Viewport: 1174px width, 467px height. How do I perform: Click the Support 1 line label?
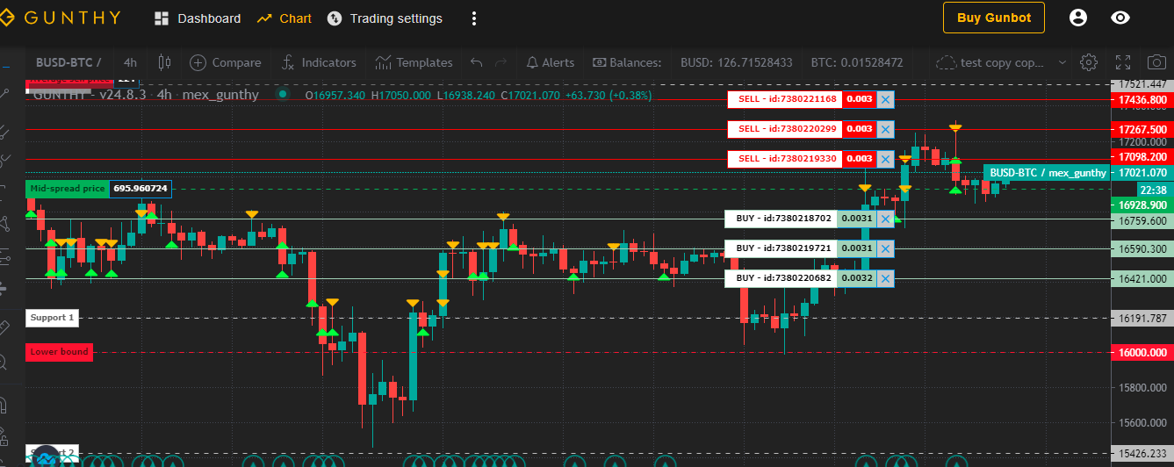53,318
